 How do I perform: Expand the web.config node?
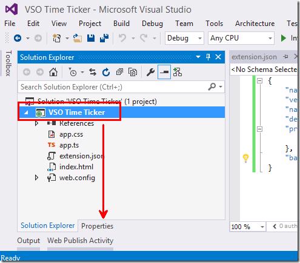[36, 178]
